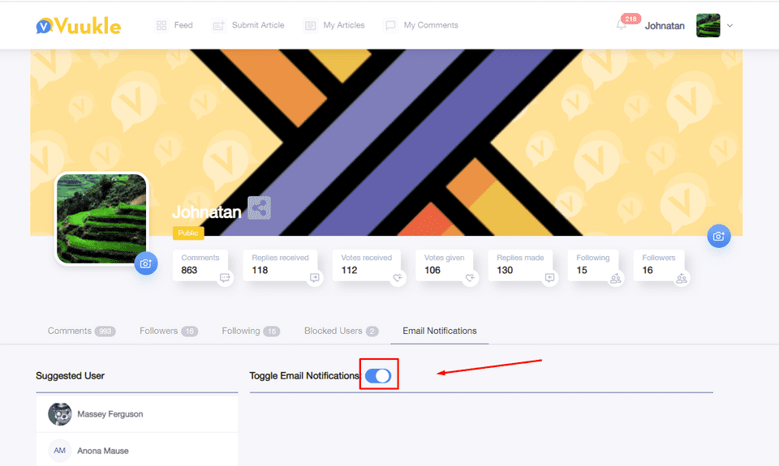Turn off the Email Notifications toggle
Screen dimensions: 779x466
(378, 375)
